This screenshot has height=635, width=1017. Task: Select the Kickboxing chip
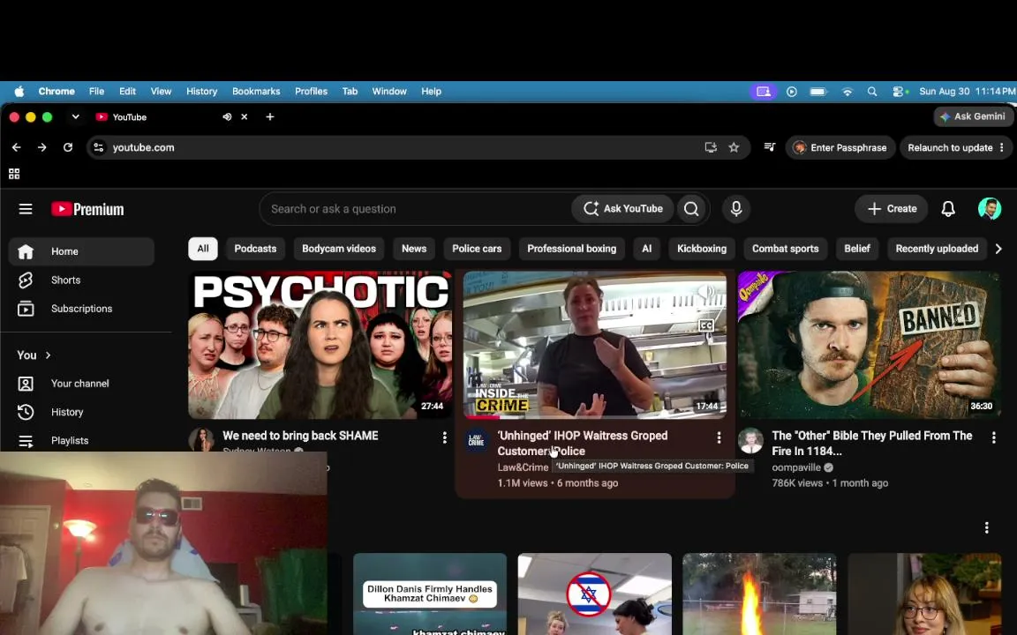(x=702, y=249)
